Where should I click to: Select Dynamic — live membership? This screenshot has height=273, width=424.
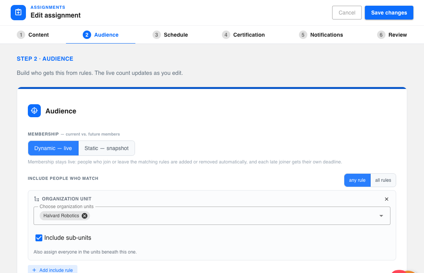coord(53,148)
